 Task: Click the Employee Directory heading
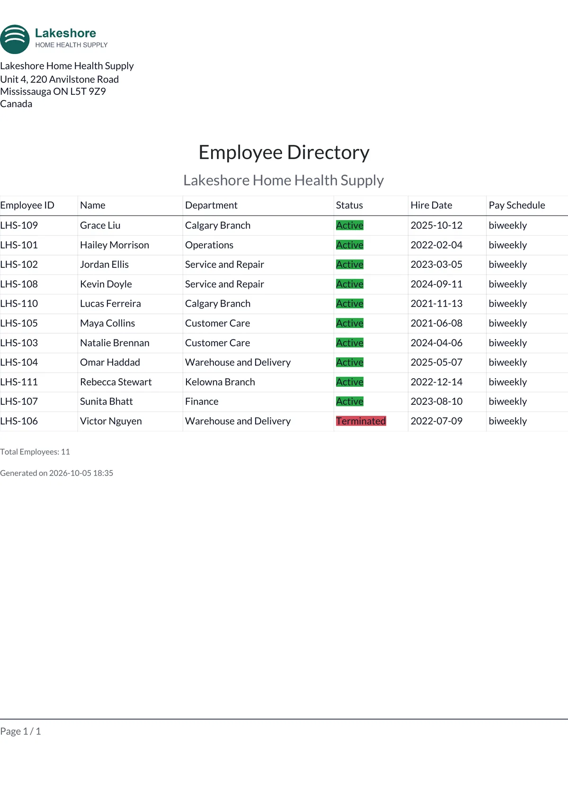(x=284, y=152)
